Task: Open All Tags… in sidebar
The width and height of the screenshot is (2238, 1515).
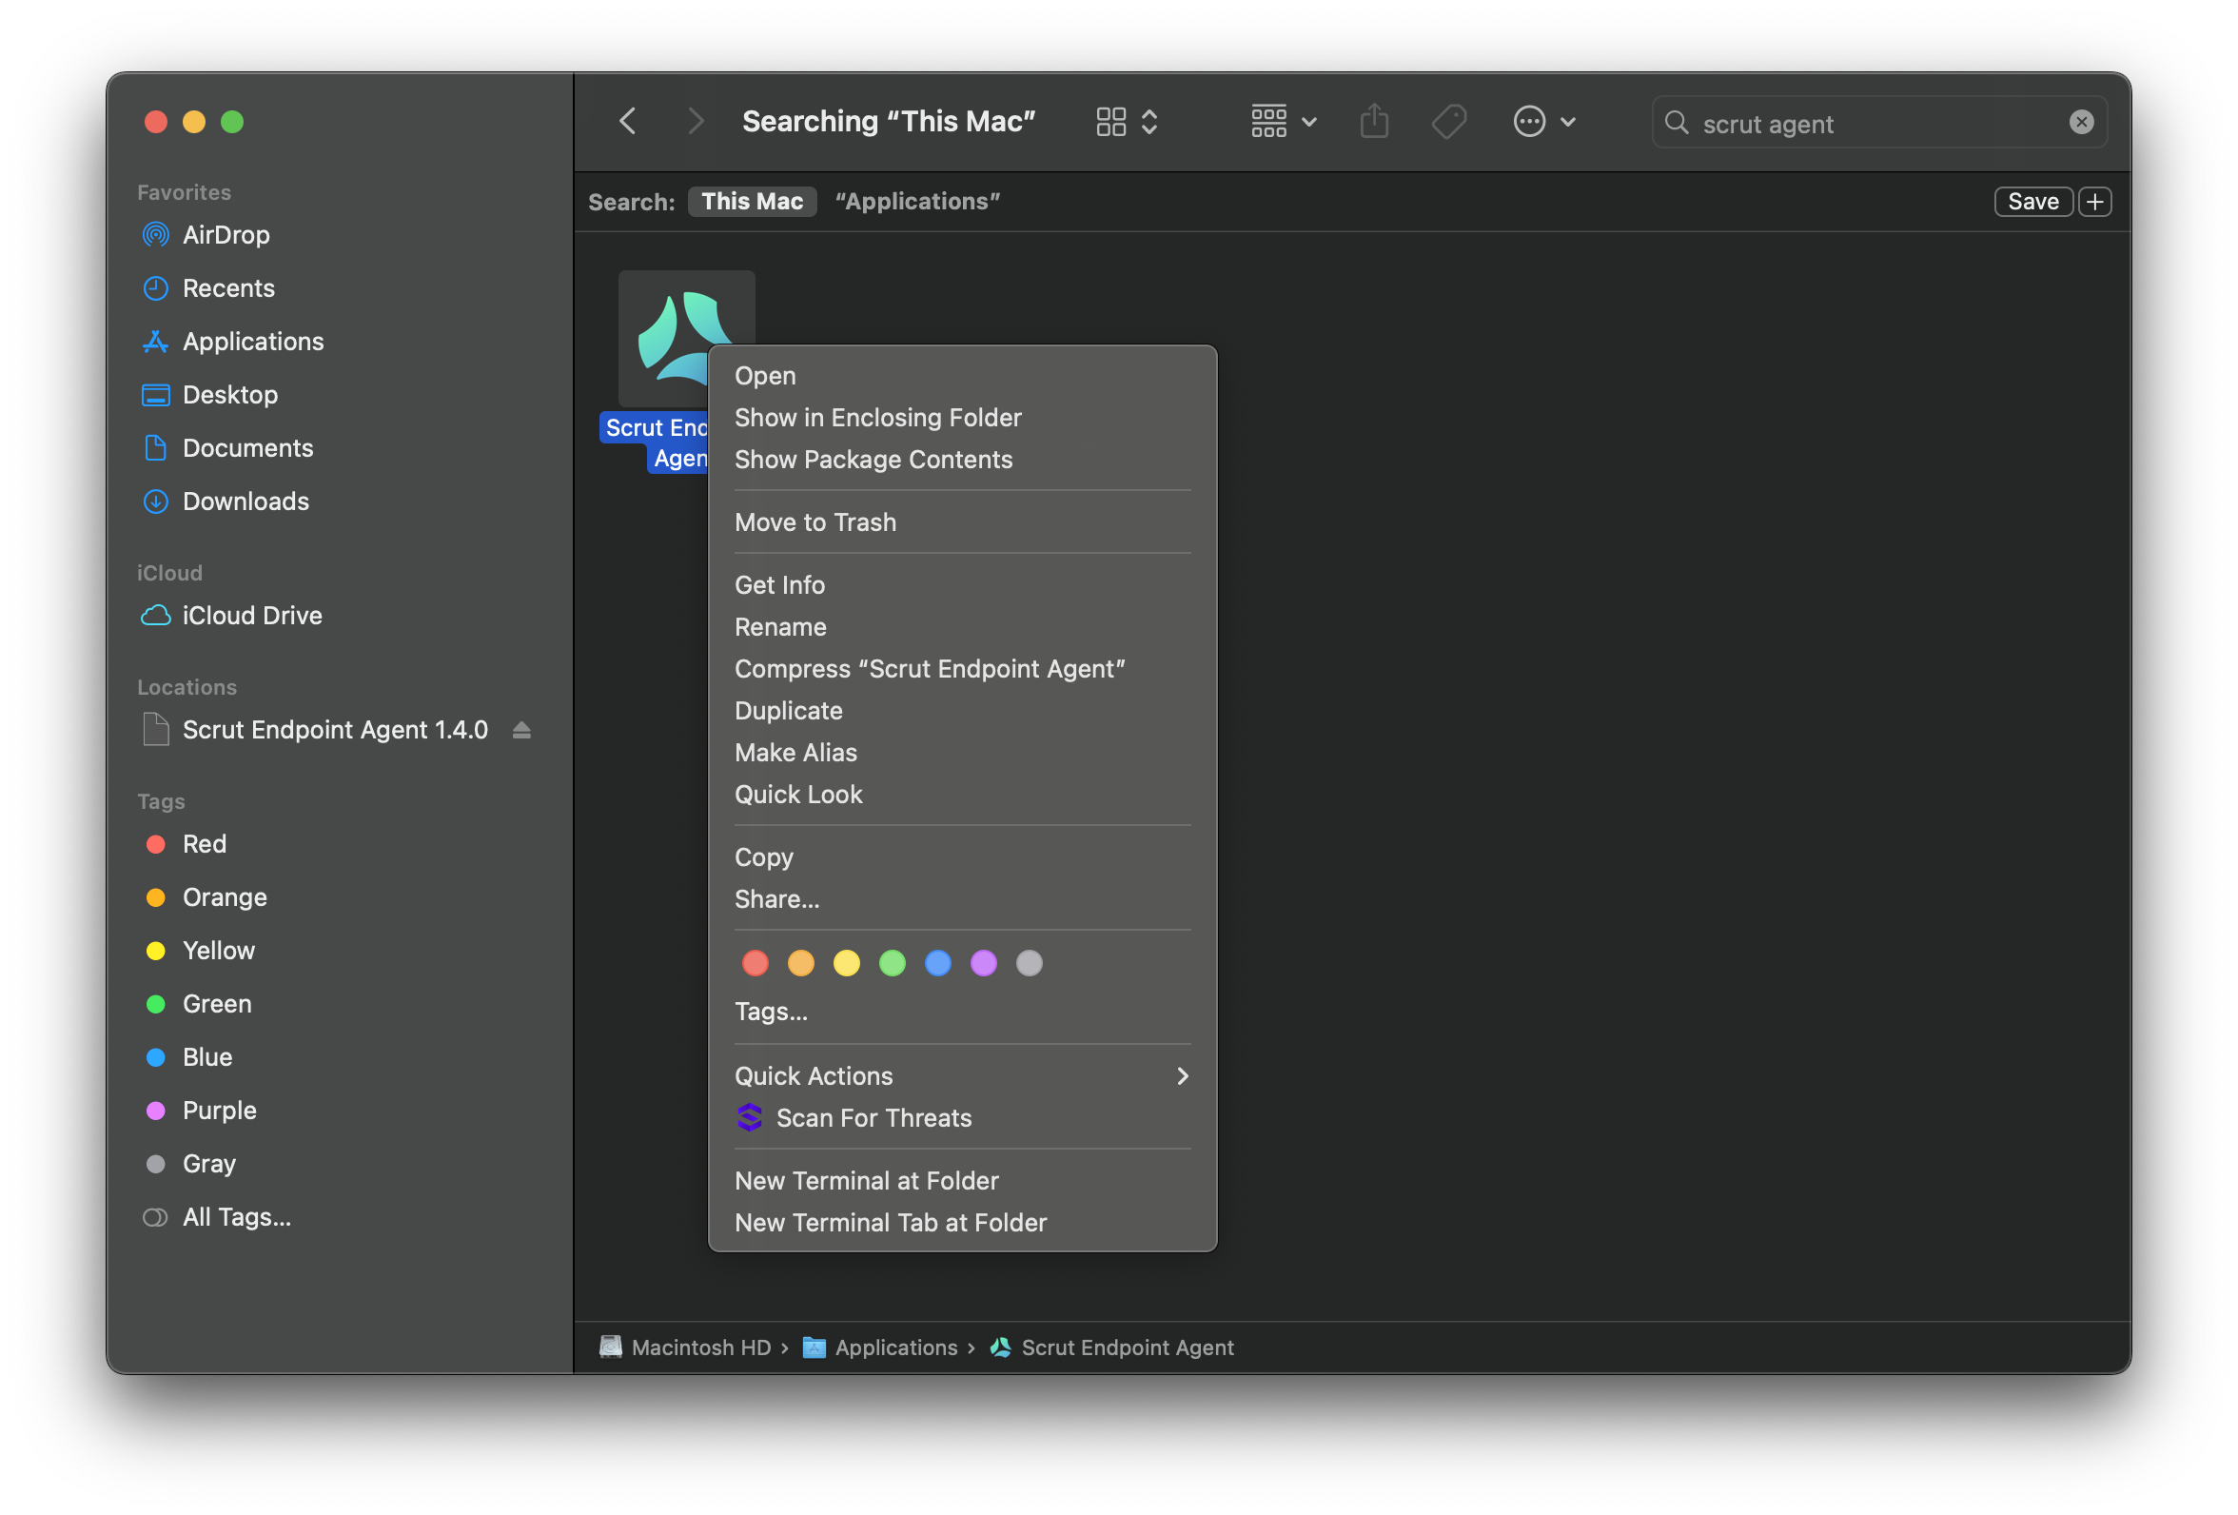Action: [x=216, y=1216]
